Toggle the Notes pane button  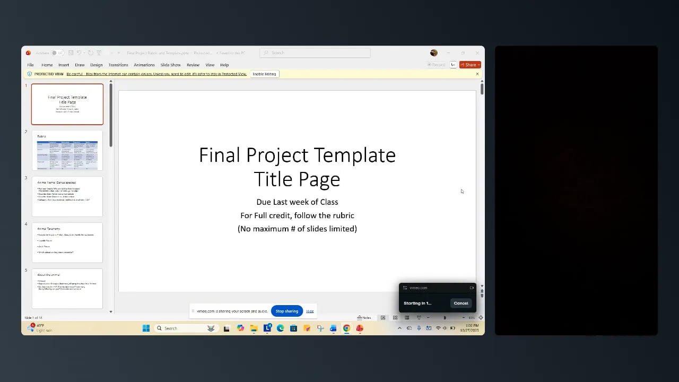tap(364, 318)
